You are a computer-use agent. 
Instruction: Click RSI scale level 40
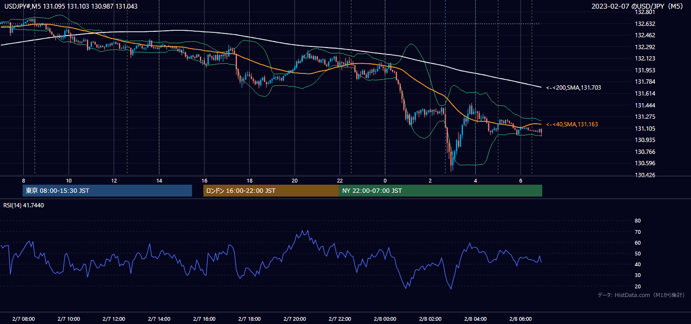pyautogui.click(x=638, y=265)
